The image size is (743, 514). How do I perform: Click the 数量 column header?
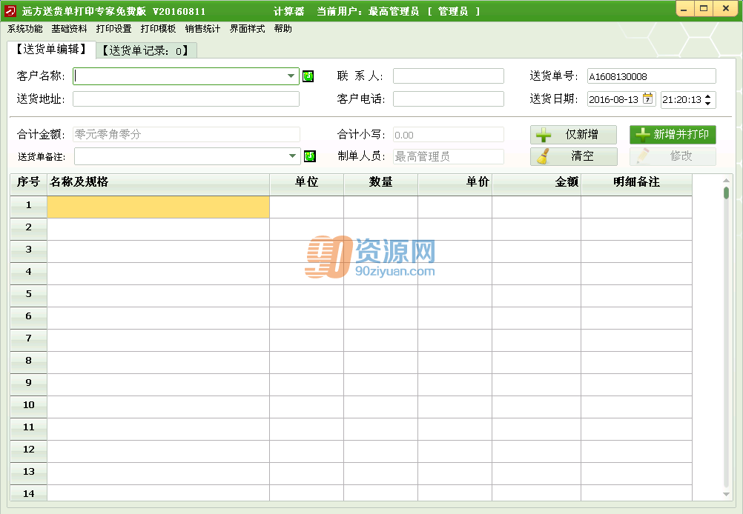(380, 184)
